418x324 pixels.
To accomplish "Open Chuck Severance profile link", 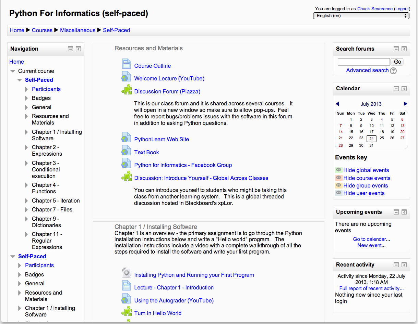I will pyautogui.click(x=375, y=9).
